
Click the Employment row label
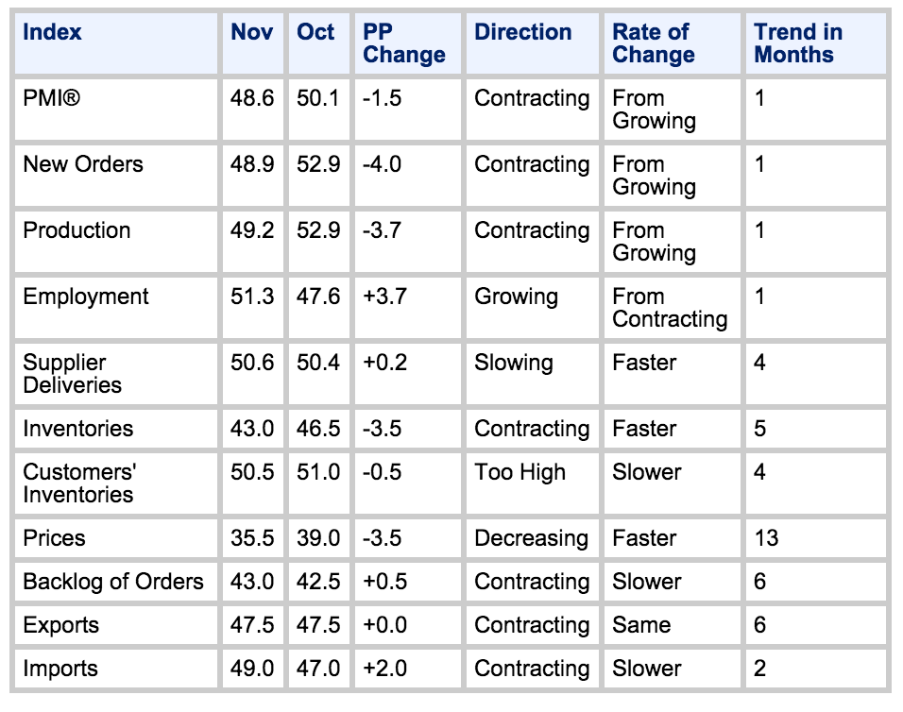(86, 297)
